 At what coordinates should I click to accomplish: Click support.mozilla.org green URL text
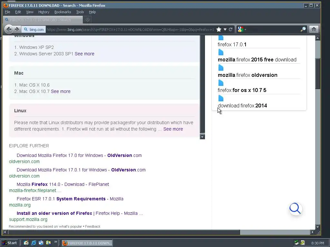click(x=28, y=219)
